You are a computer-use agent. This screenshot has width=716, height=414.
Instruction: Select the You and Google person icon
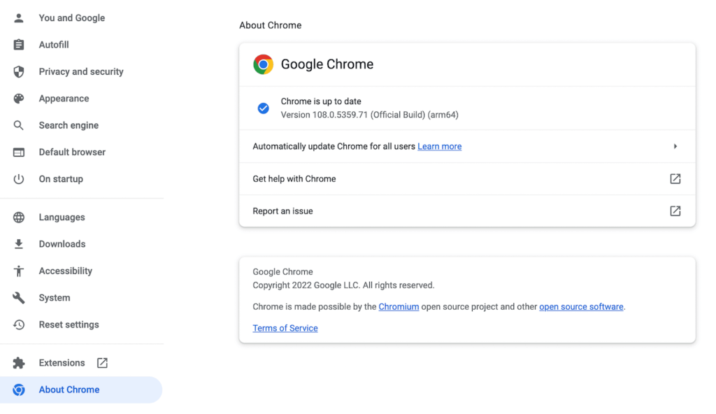18,17
